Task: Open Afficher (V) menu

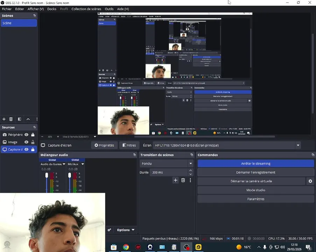Action: click(36, 9)
